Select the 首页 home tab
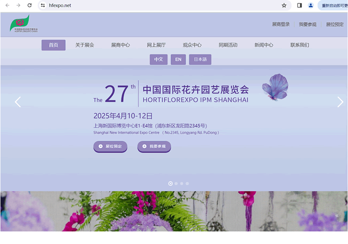This screenshot has height=244, width=348. tap(53, 45)
